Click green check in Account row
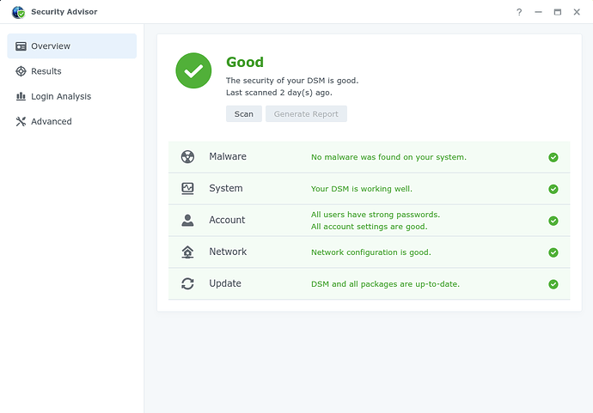Image resolution: width=593 pixels, height=413 pixels. click(553, 221)
